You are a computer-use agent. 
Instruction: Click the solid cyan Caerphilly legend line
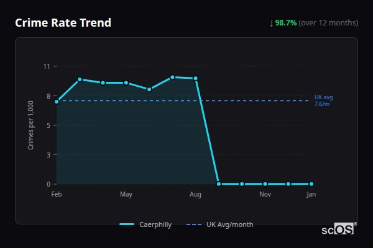[x=126, y=224]
